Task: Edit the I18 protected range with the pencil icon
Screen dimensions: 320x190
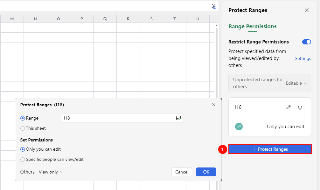Action: pos(289,107)
